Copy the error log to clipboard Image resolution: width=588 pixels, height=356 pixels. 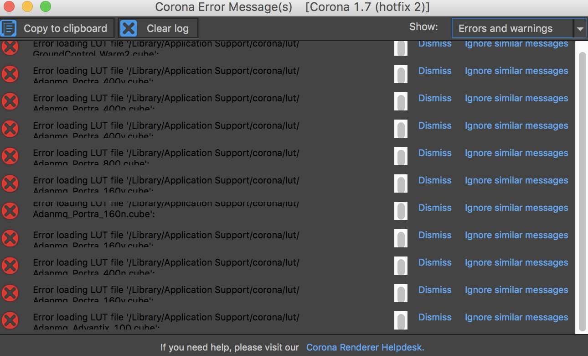[x=56, y=28]
